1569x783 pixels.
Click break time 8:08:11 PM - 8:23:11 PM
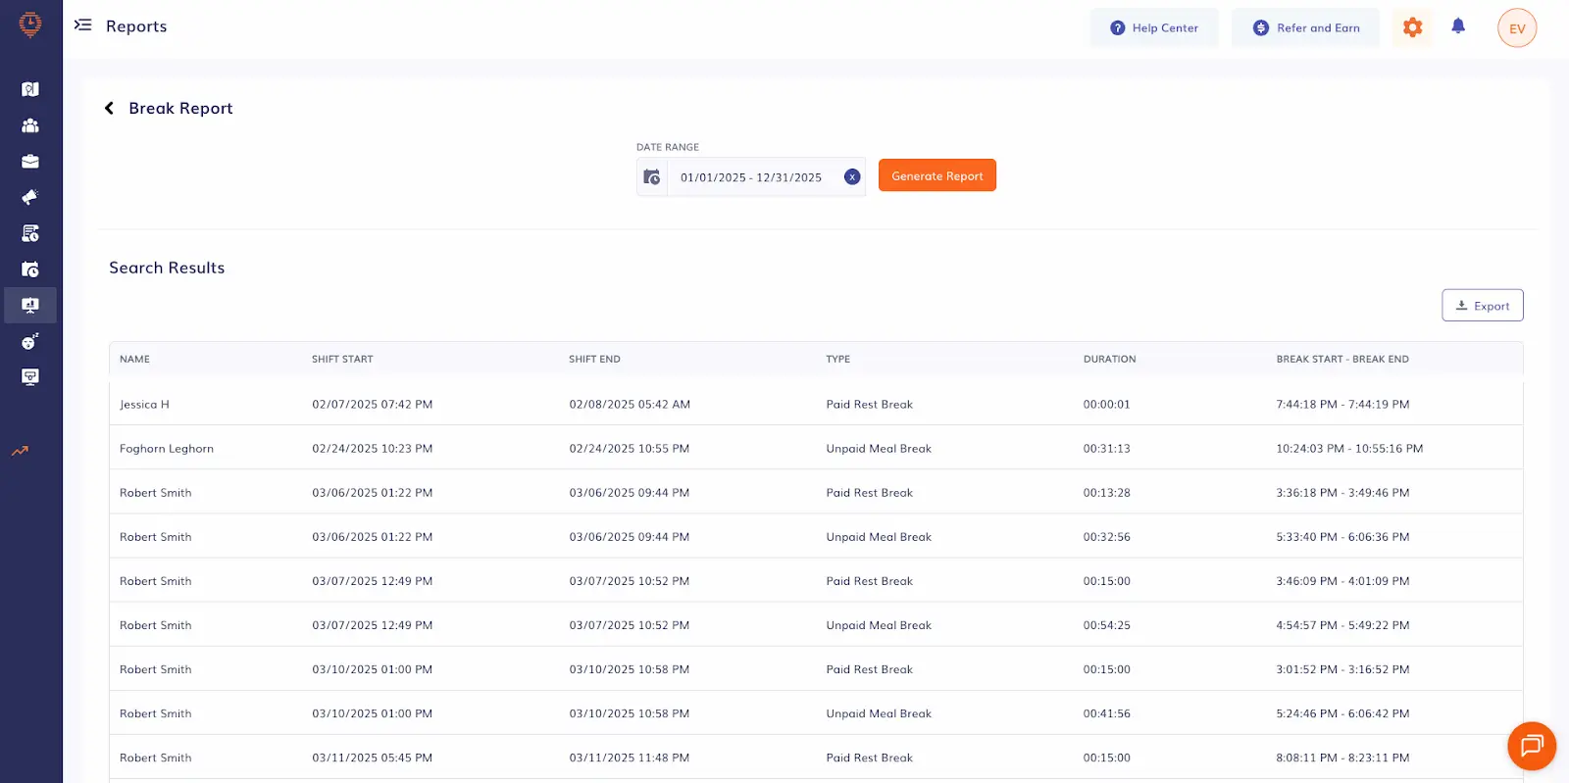pos(1342,758)
